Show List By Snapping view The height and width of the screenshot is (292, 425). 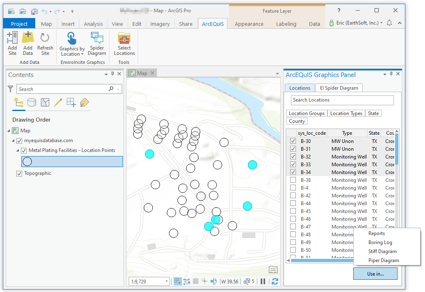point(71,102)
